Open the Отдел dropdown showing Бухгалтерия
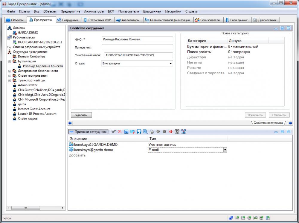This screenshot has height=223, width=299. tap(171, 63)
